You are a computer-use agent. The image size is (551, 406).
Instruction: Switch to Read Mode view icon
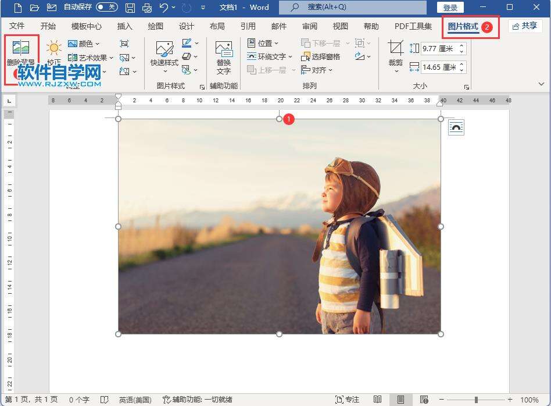(x=377, y=400)
